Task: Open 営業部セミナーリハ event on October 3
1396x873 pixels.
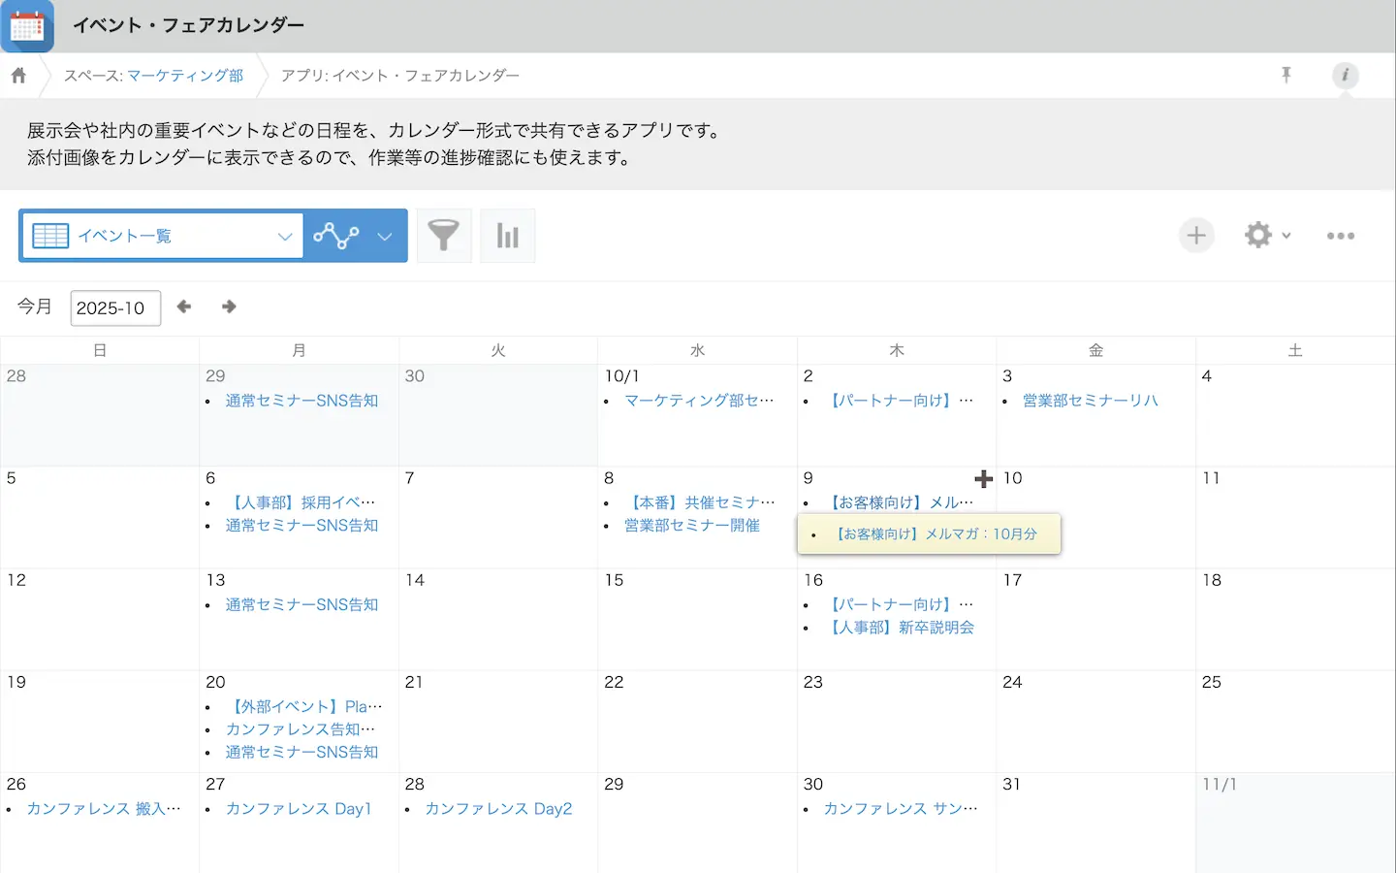Action: (1091, 401)
